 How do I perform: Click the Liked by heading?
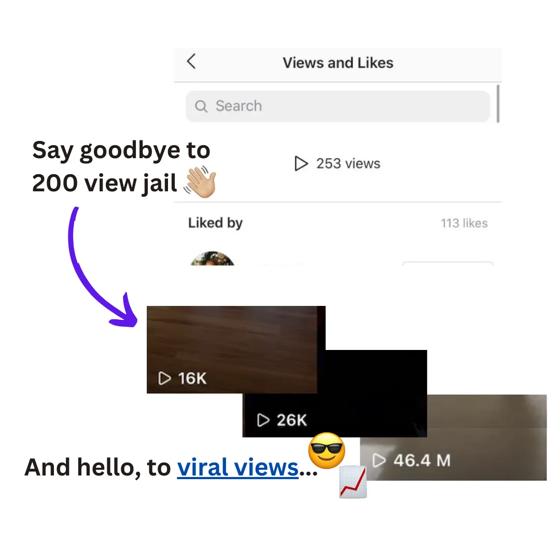tap(215, 223)
